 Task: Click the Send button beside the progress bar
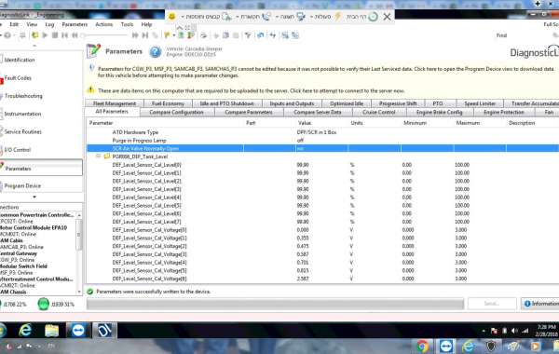point(492,304)
